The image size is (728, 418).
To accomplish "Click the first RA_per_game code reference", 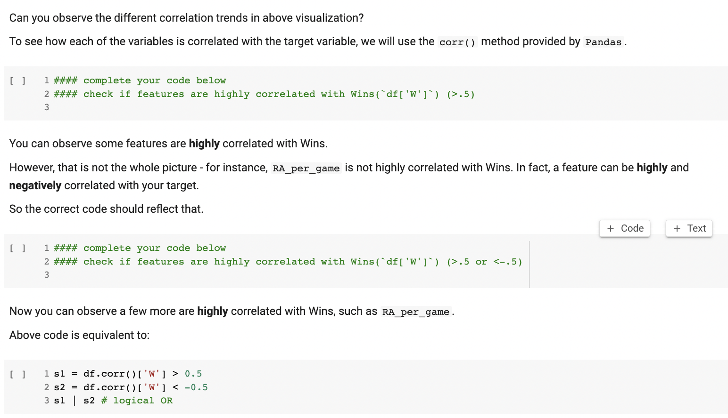I will [x=305, y=168].
